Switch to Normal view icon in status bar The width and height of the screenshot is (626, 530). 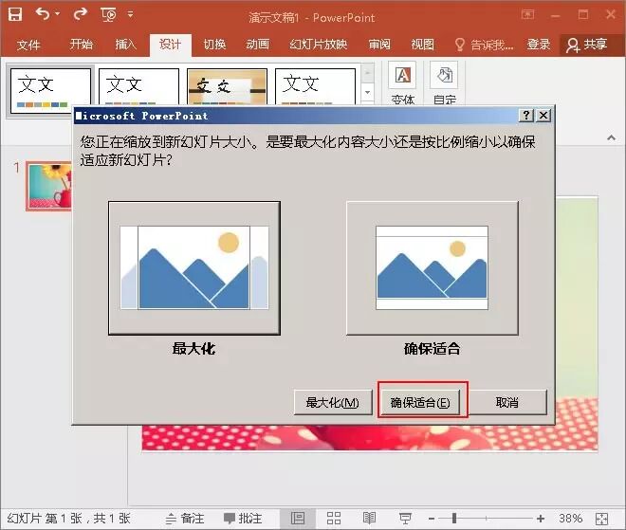point(298,519)
